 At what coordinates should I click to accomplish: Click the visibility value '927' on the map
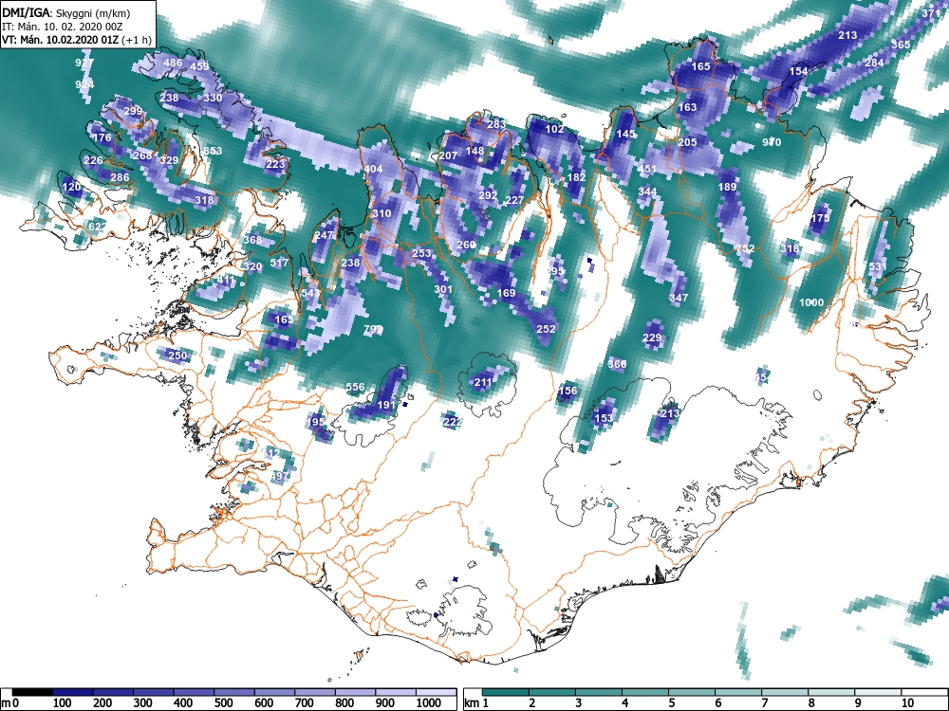[x=84, y=63]
